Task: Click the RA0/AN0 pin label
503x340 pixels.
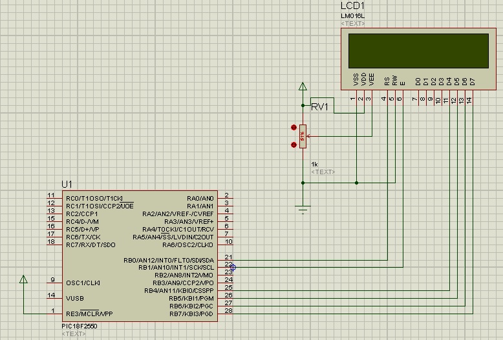Action: 200,199
